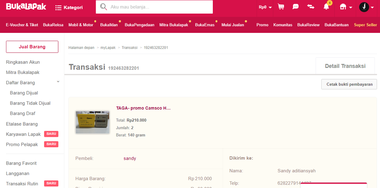
Task: Open Barang Tidak Dijual in sidebar
Action: tap(30, 103)
